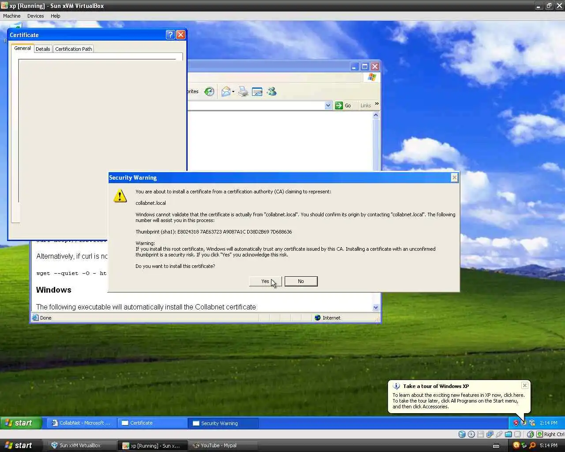The width and height of the screenshot is (565, 452).
Task: Click the VirtualBox remote display status icon
Action: point(518,434)
